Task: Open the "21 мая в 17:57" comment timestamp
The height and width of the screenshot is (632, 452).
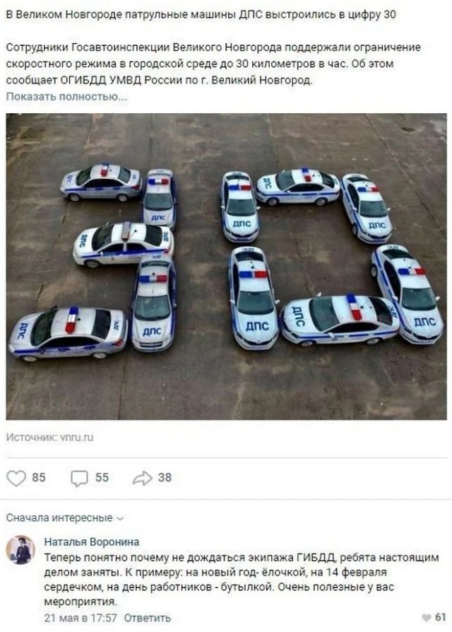Action: (81, 618)
